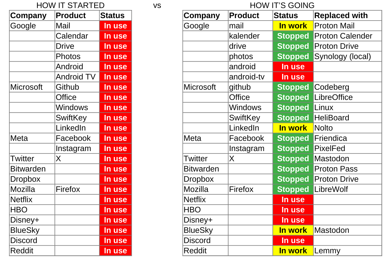
Task: Select the Proton Calender replacement cell
Action: [x=343, y=36]
